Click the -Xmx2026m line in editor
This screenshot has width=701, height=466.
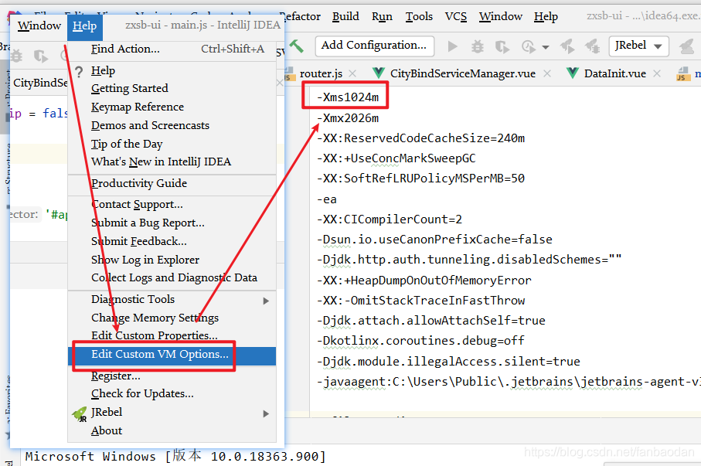348,118
